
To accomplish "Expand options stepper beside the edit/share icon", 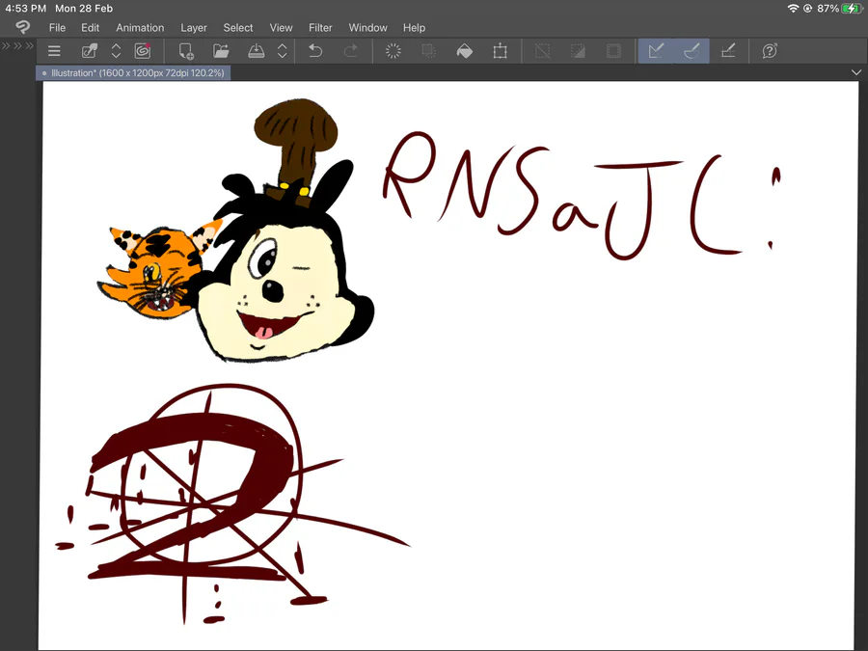I will [117, 51].
